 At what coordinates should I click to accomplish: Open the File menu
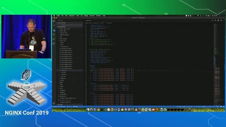click(63, 16)
